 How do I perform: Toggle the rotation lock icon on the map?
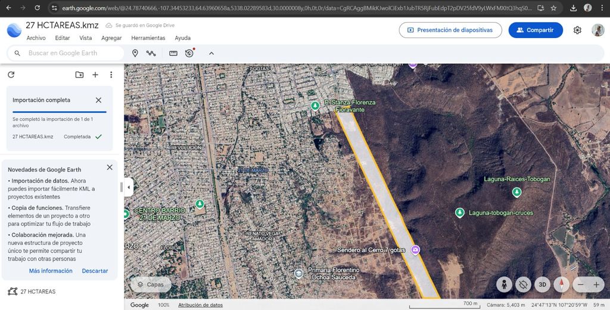click(x=523, y=285)
